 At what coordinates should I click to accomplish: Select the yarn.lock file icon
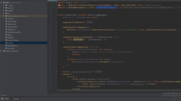coord(6,48)
